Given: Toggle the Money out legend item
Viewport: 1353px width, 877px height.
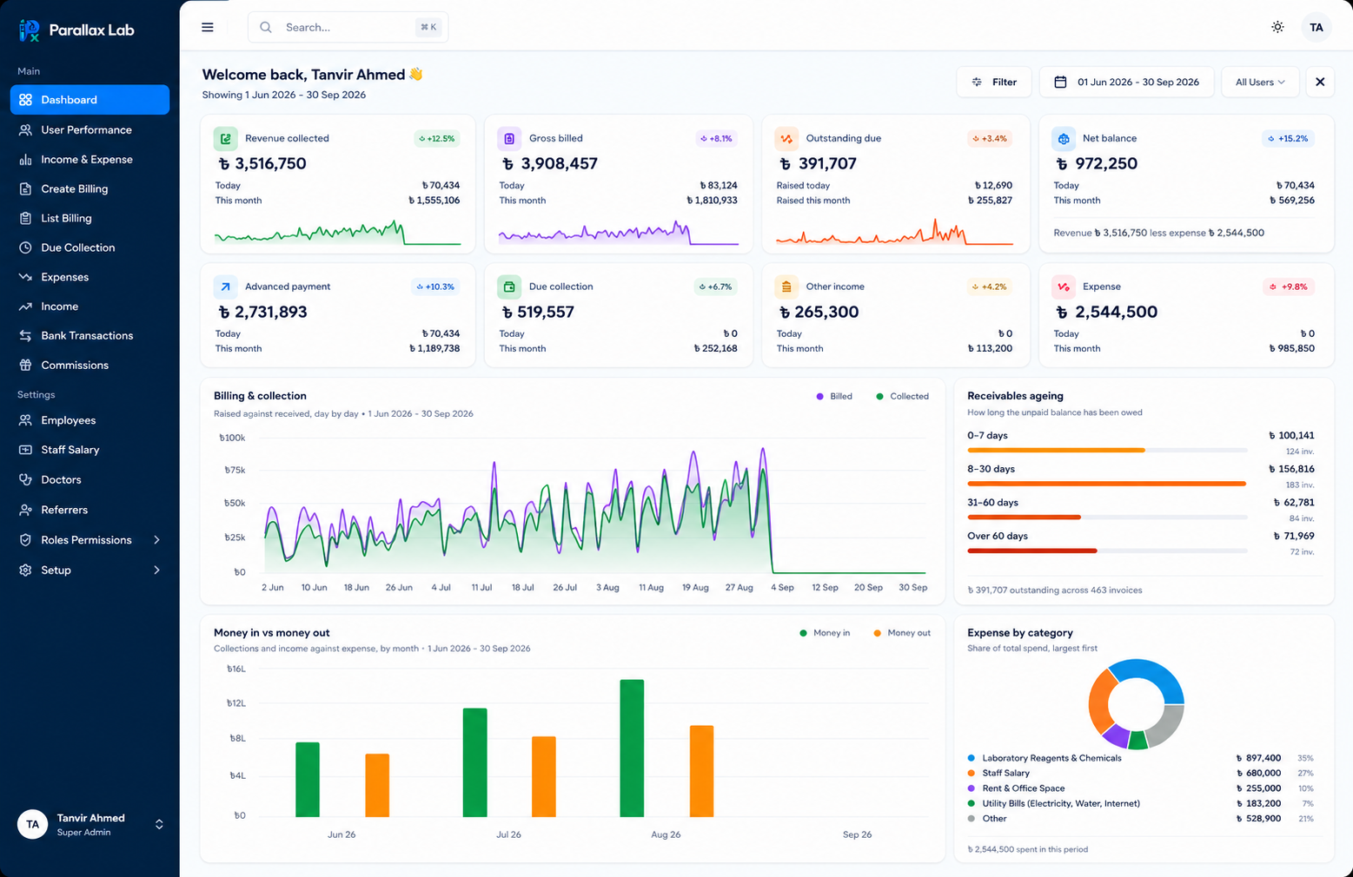Looking at the screenshot, I should tap(902, 633).
